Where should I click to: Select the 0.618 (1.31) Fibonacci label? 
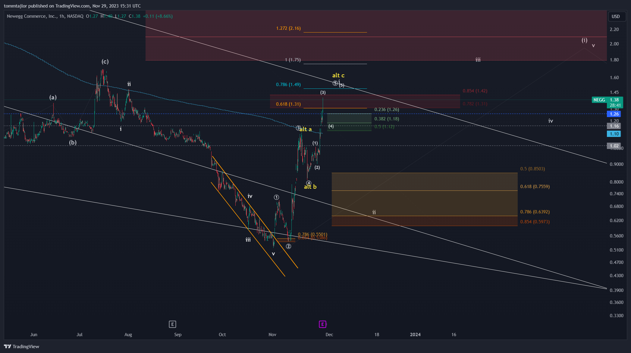click(288, 104)
